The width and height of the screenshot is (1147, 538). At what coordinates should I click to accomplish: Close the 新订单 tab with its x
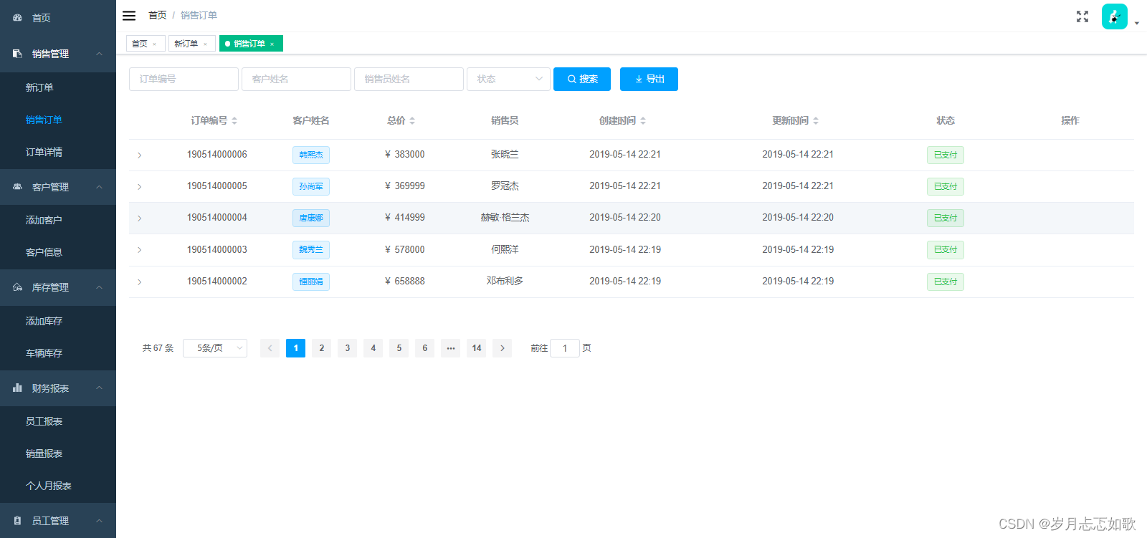[x=205, y=44]
